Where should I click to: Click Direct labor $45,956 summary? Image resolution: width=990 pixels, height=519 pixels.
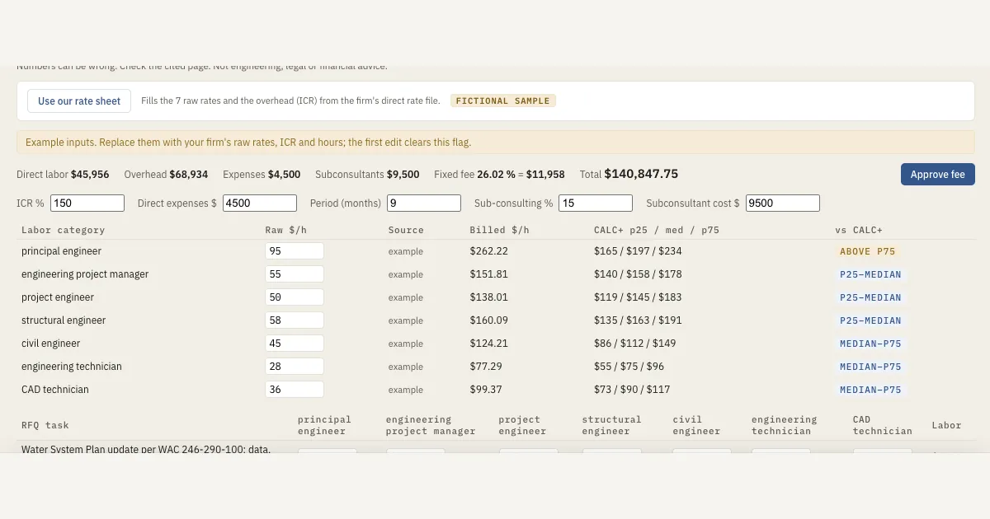[63, 175]
